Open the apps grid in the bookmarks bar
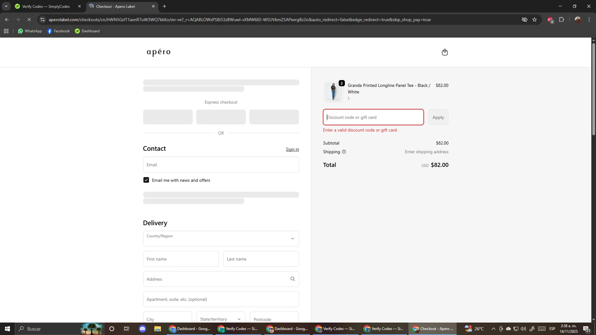 6,31
